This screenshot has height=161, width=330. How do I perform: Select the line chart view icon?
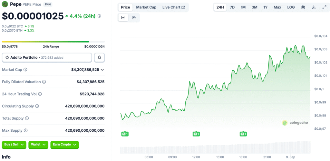[123, 17]
